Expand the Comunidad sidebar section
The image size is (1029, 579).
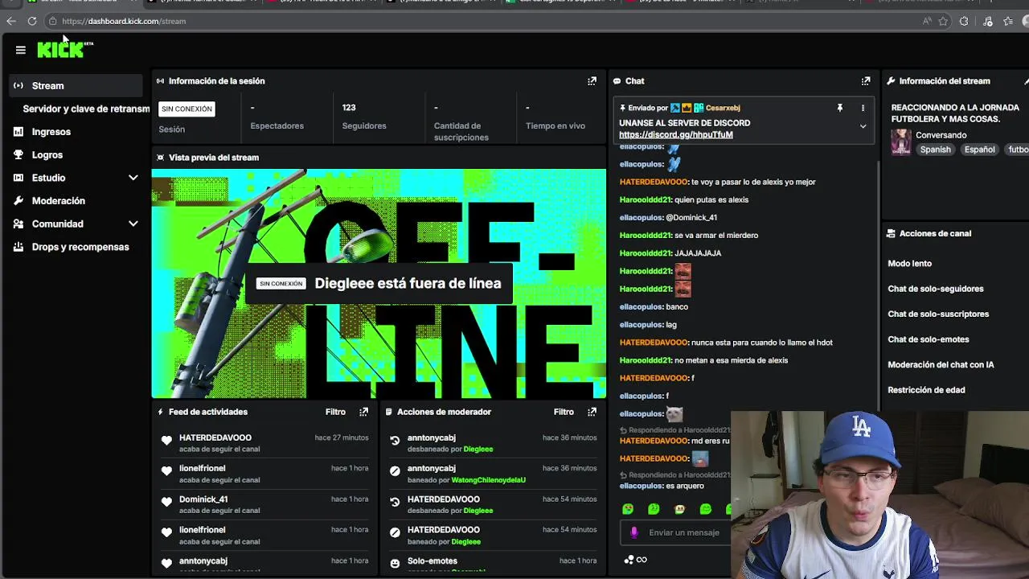pyautogui.click(x=133, y=224)
